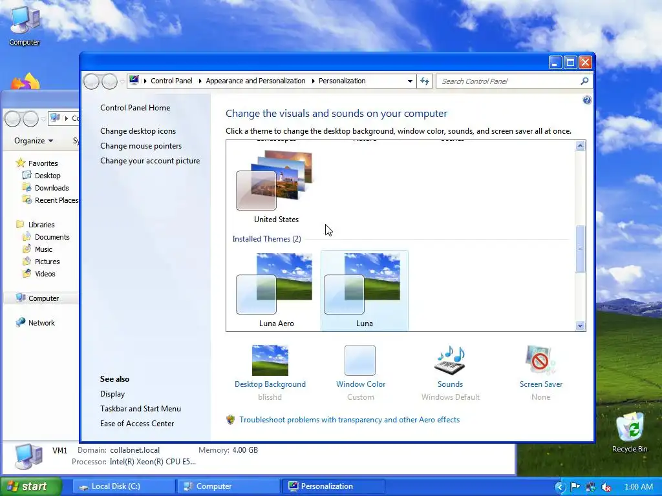
Task: Click the Action Center flag tray icon
Action: tap(575, 487)
